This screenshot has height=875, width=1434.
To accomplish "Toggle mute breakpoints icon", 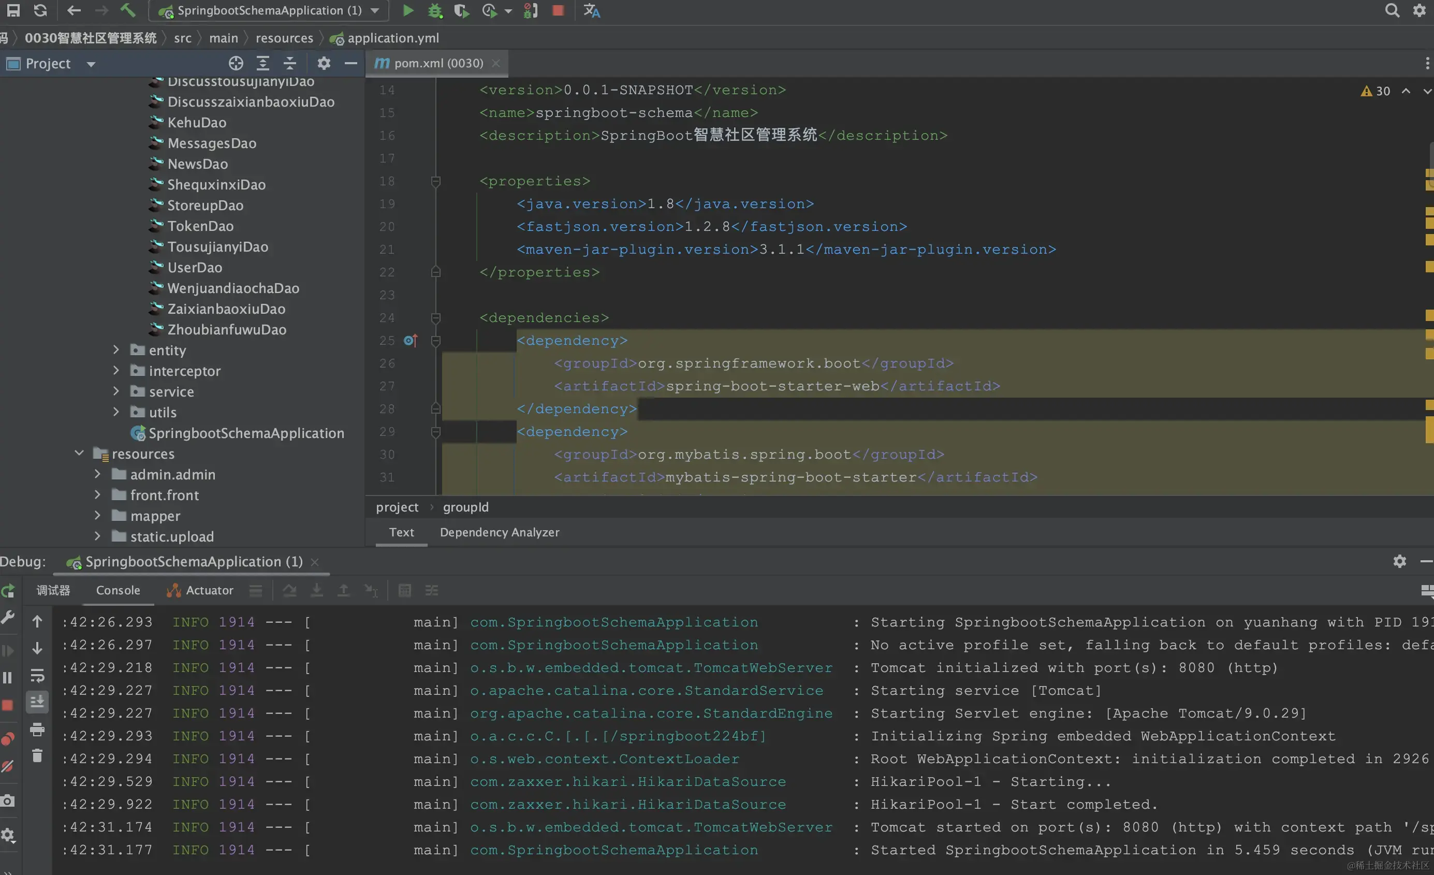I will [x=8, y=766].
